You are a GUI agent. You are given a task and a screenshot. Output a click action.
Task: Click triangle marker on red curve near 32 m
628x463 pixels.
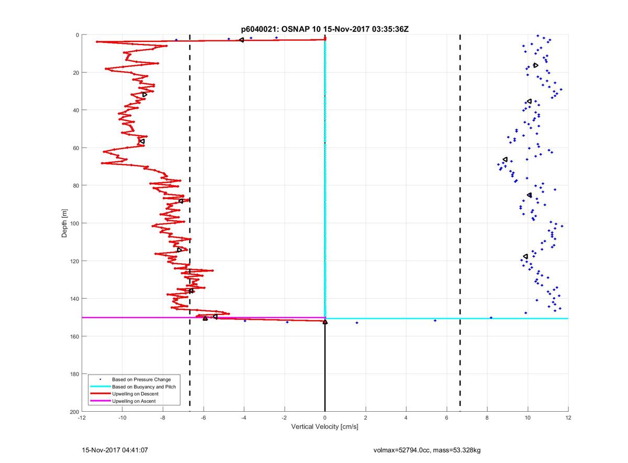click(144, 95)
